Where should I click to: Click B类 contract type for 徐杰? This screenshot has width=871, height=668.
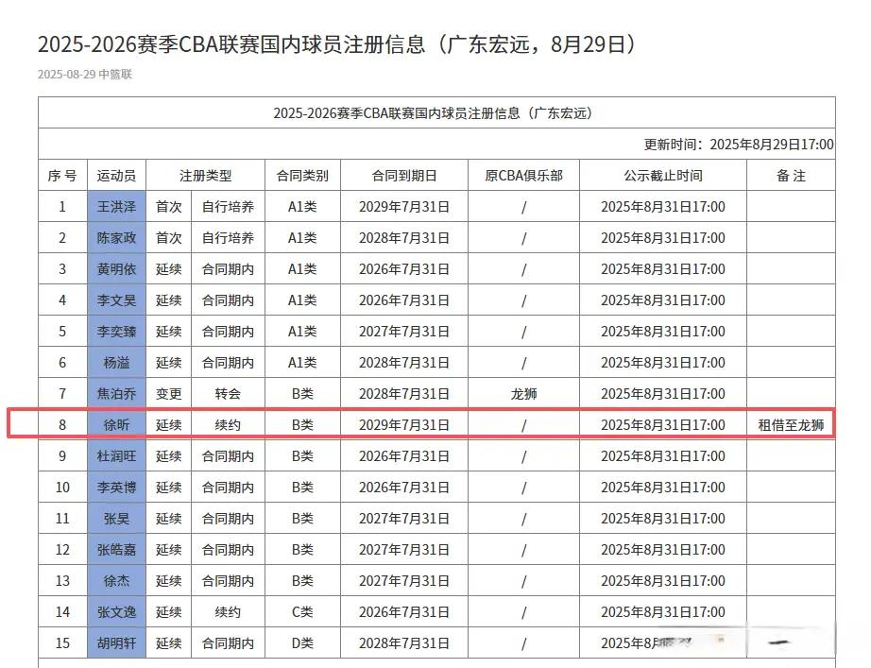pos(302,581)
